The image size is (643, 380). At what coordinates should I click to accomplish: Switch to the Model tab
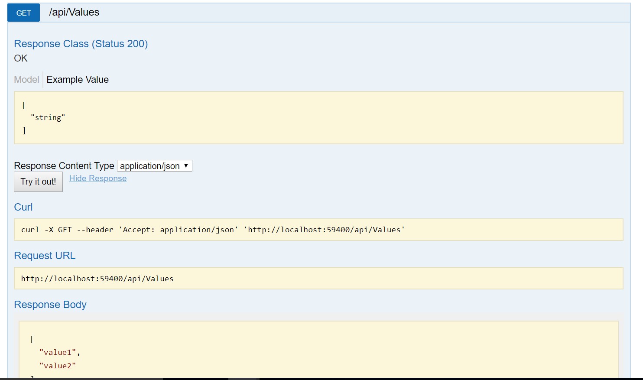point(26,79)
